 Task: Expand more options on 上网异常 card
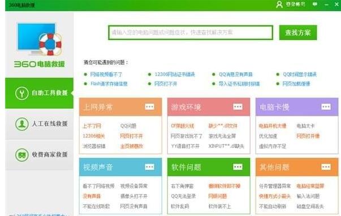pos(150,107)
